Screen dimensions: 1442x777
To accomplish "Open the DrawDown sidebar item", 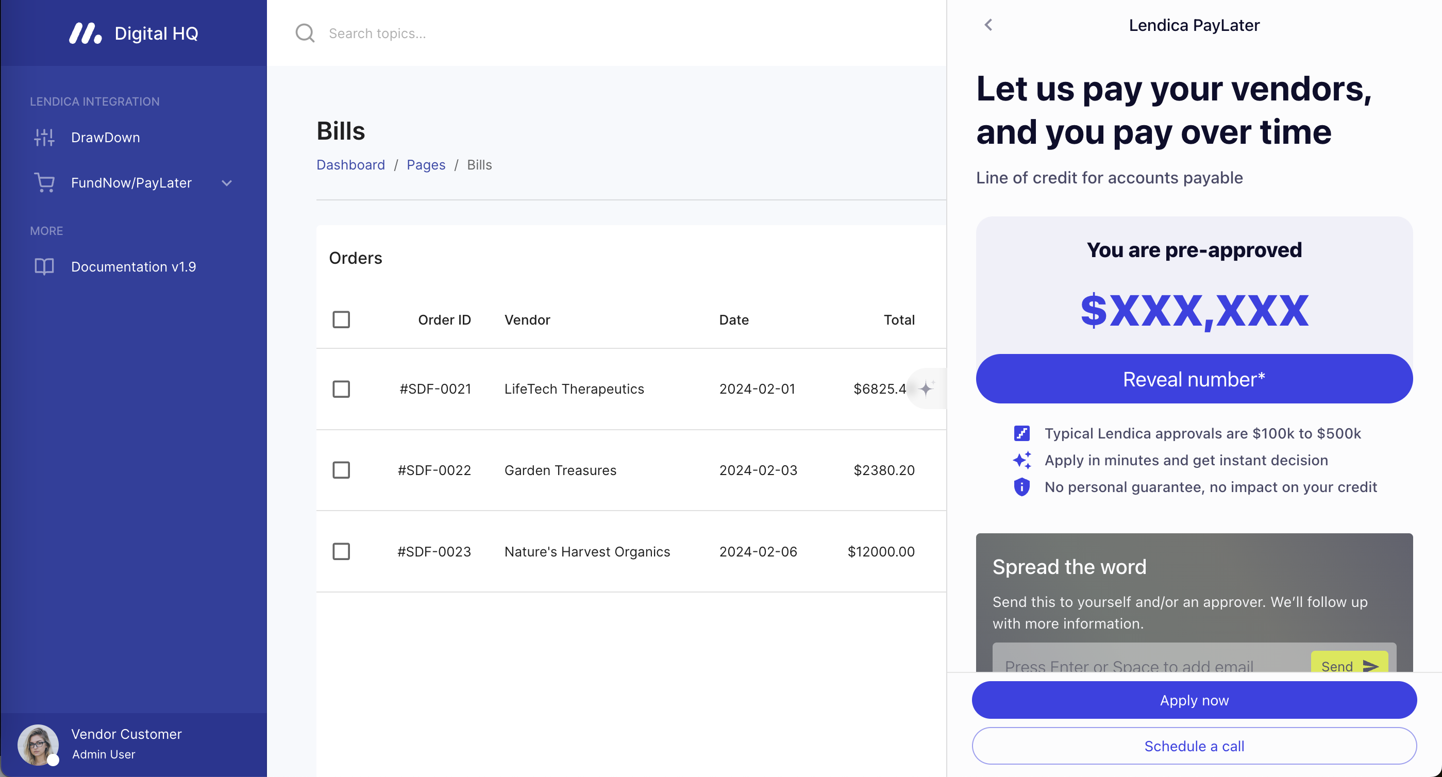I will [x=105, y=137].
